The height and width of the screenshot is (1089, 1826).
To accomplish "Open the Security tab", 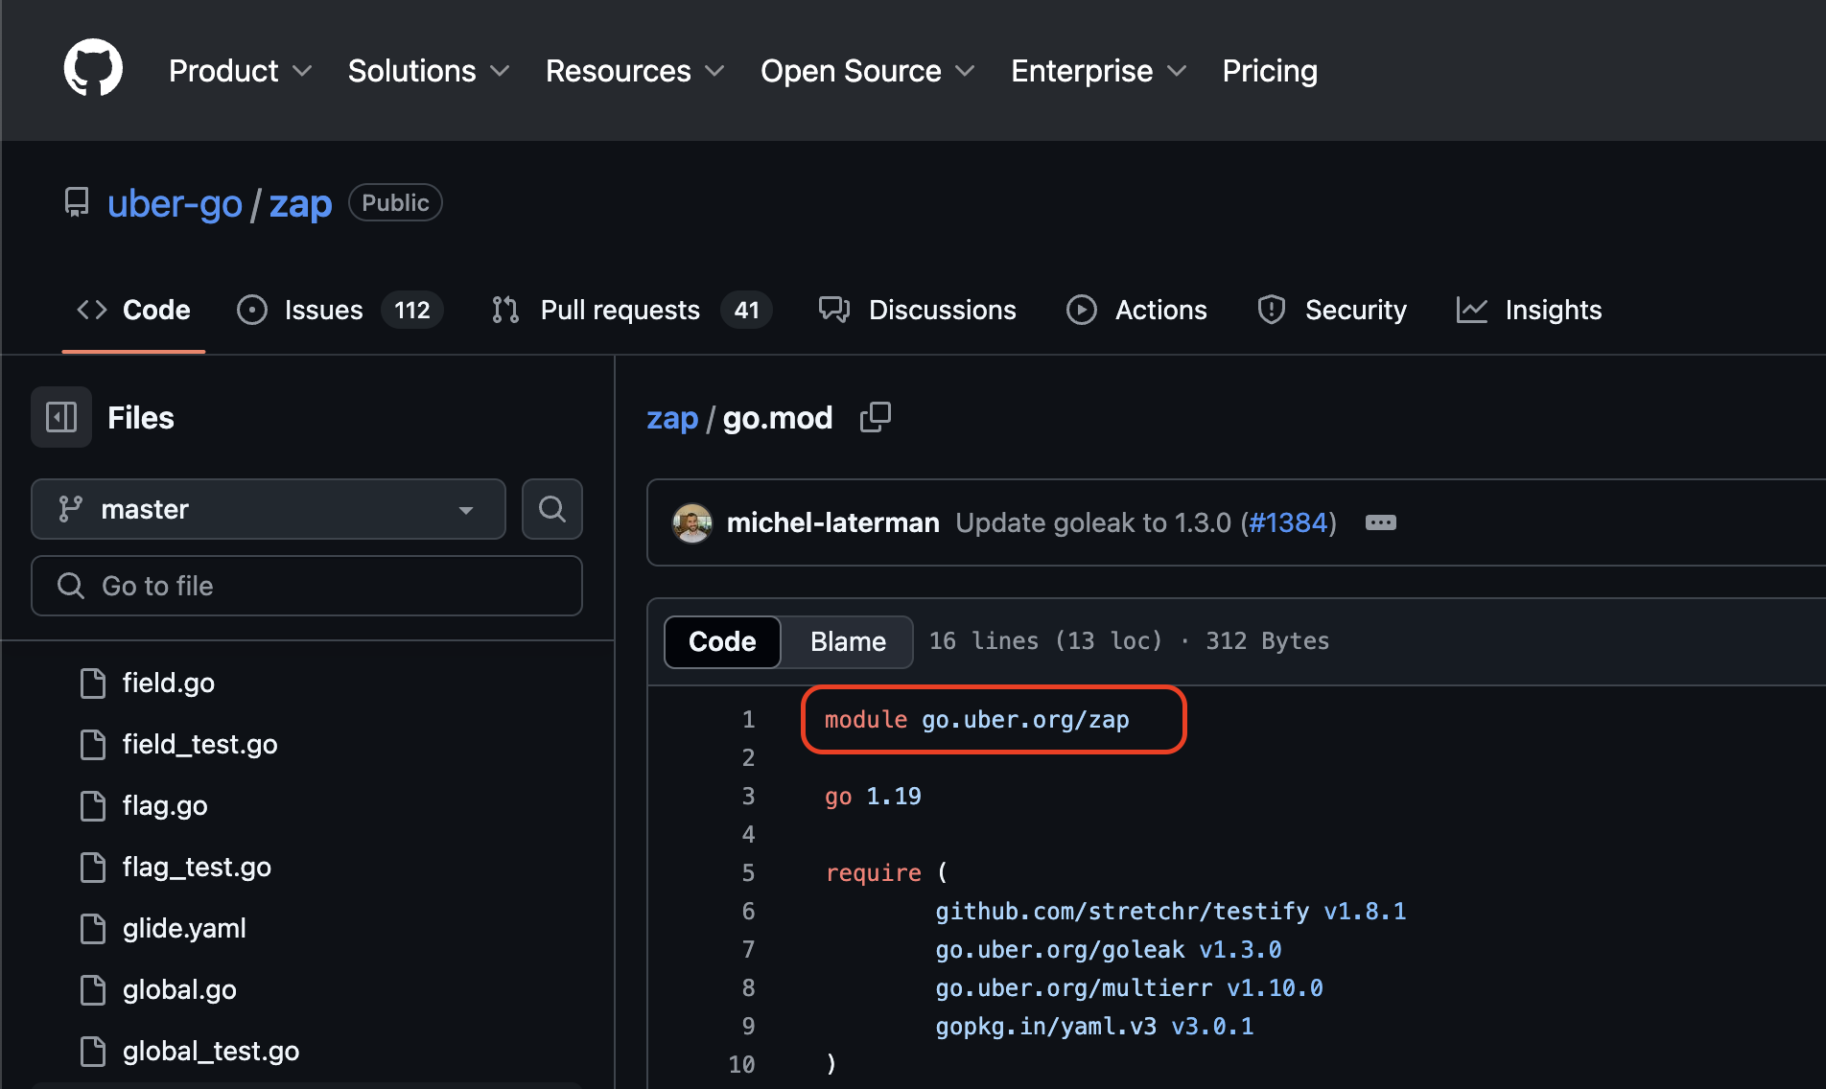I will point(1332,310).
